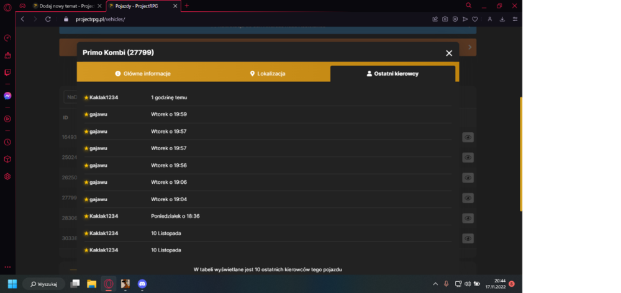Open Task View on taskbar

click(x=75, y=284)
